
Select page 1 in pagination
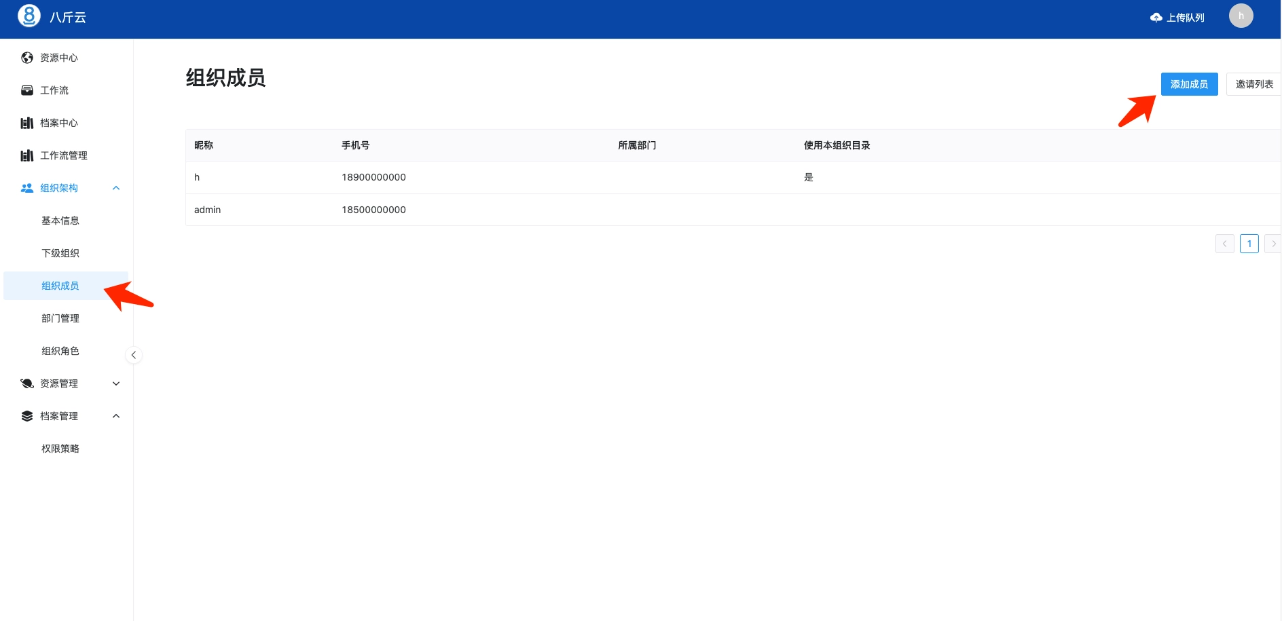click(1249, 244)
